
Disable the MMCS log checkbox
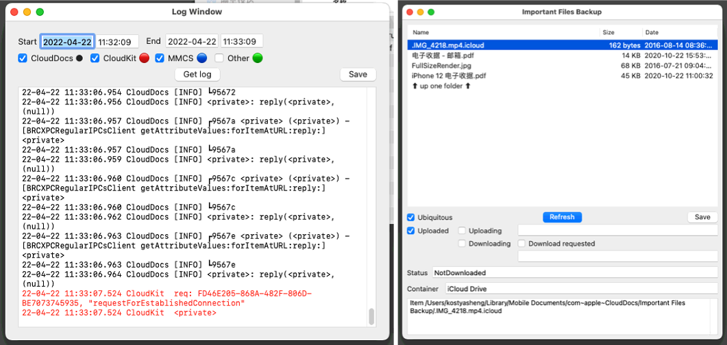coord(160,58)
